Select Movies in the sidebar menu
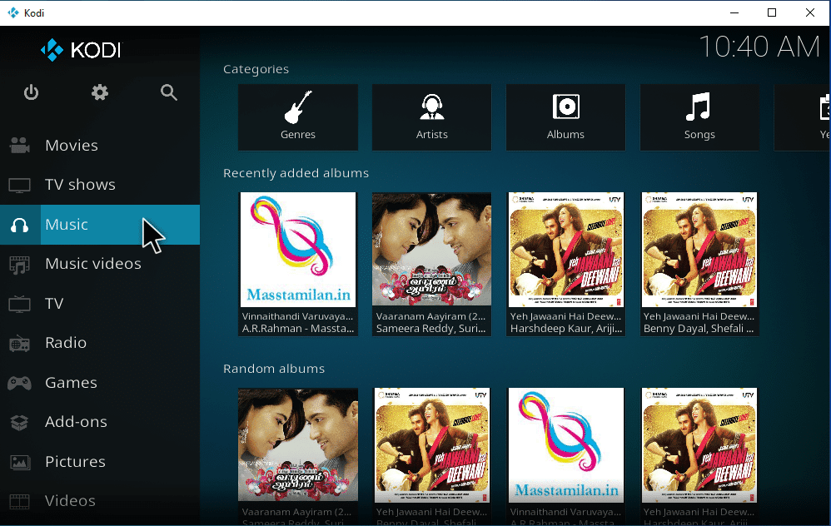Image resolution: width=831 pixels, height=526 pixels. click(x=71, y=146)
